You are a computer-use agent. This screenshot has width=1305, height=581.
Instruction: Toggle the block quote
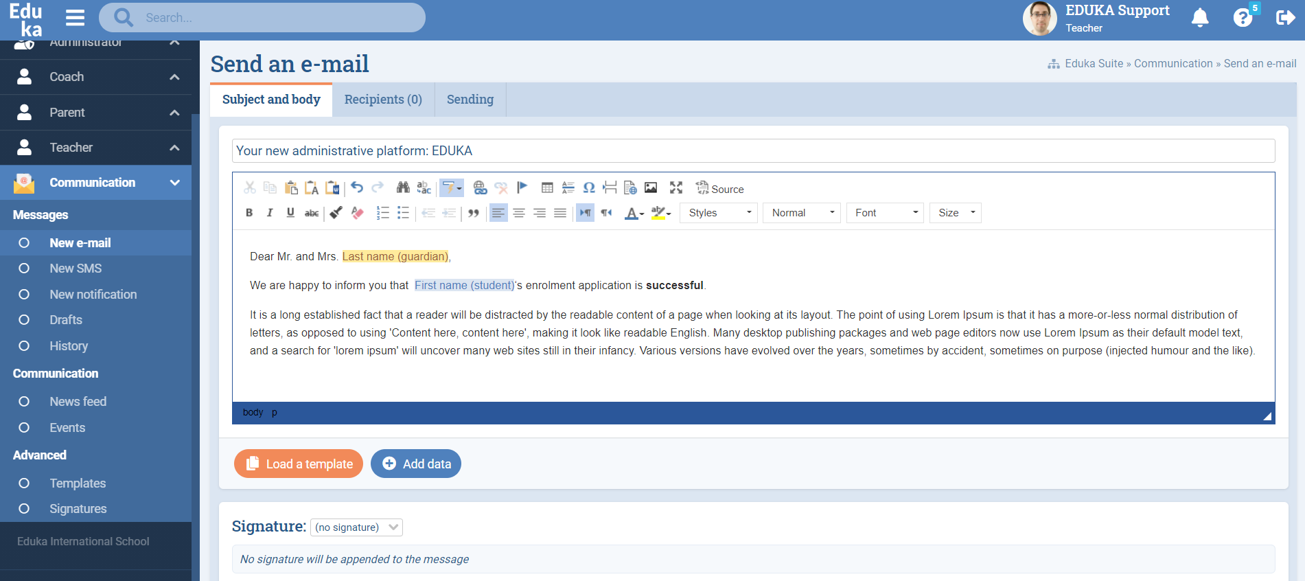474,213
